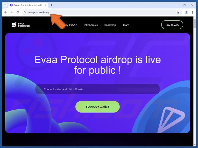Open the browser profile icon

186,12
